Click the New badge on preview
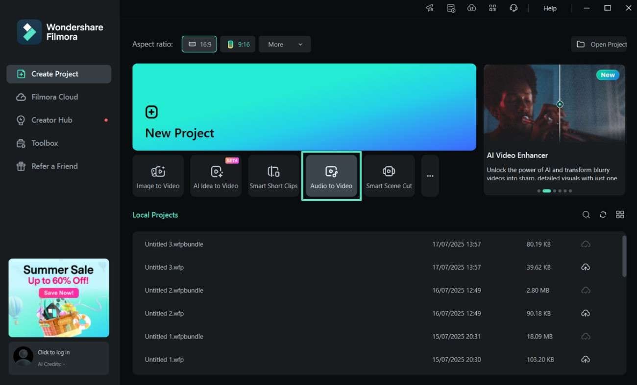637x385 pixels. pos(608,75)
